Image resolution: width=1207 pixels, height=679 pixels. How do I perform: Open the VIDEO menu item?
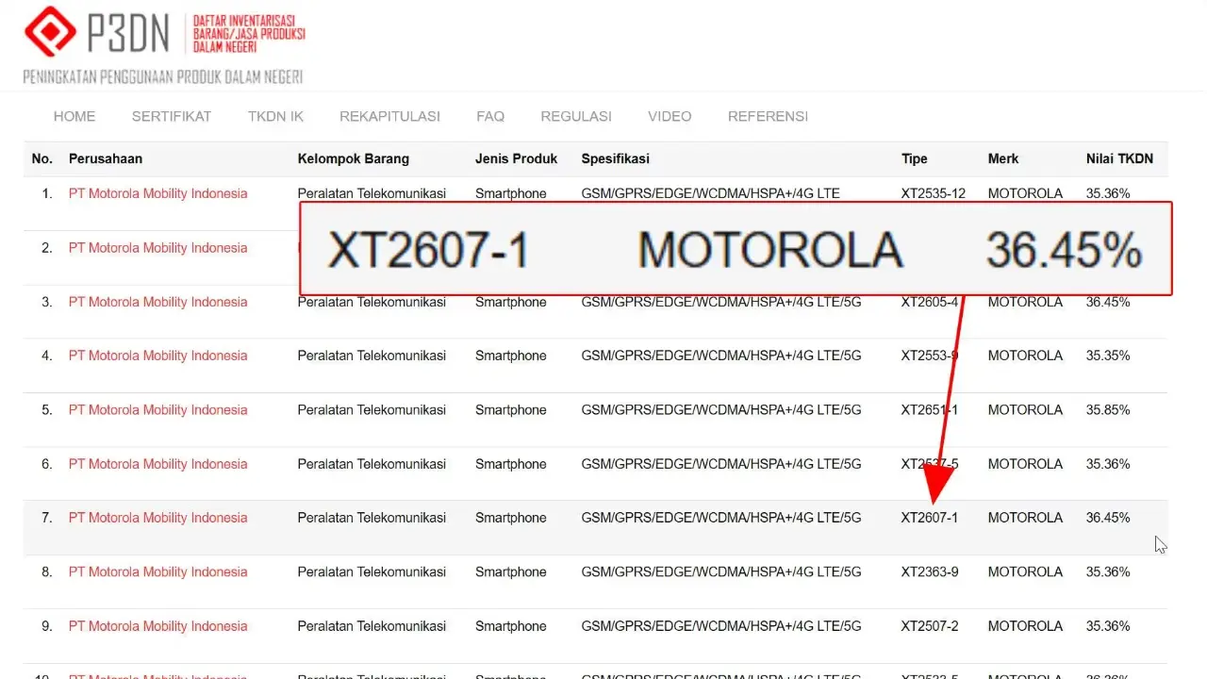pos(670,116)
